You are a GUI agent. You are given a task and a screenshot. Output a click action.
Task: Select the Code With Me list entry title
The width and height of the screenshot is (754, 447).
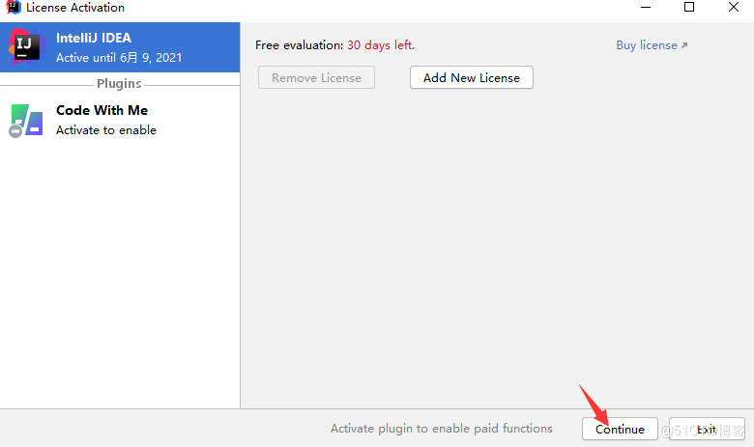point(101,110)
